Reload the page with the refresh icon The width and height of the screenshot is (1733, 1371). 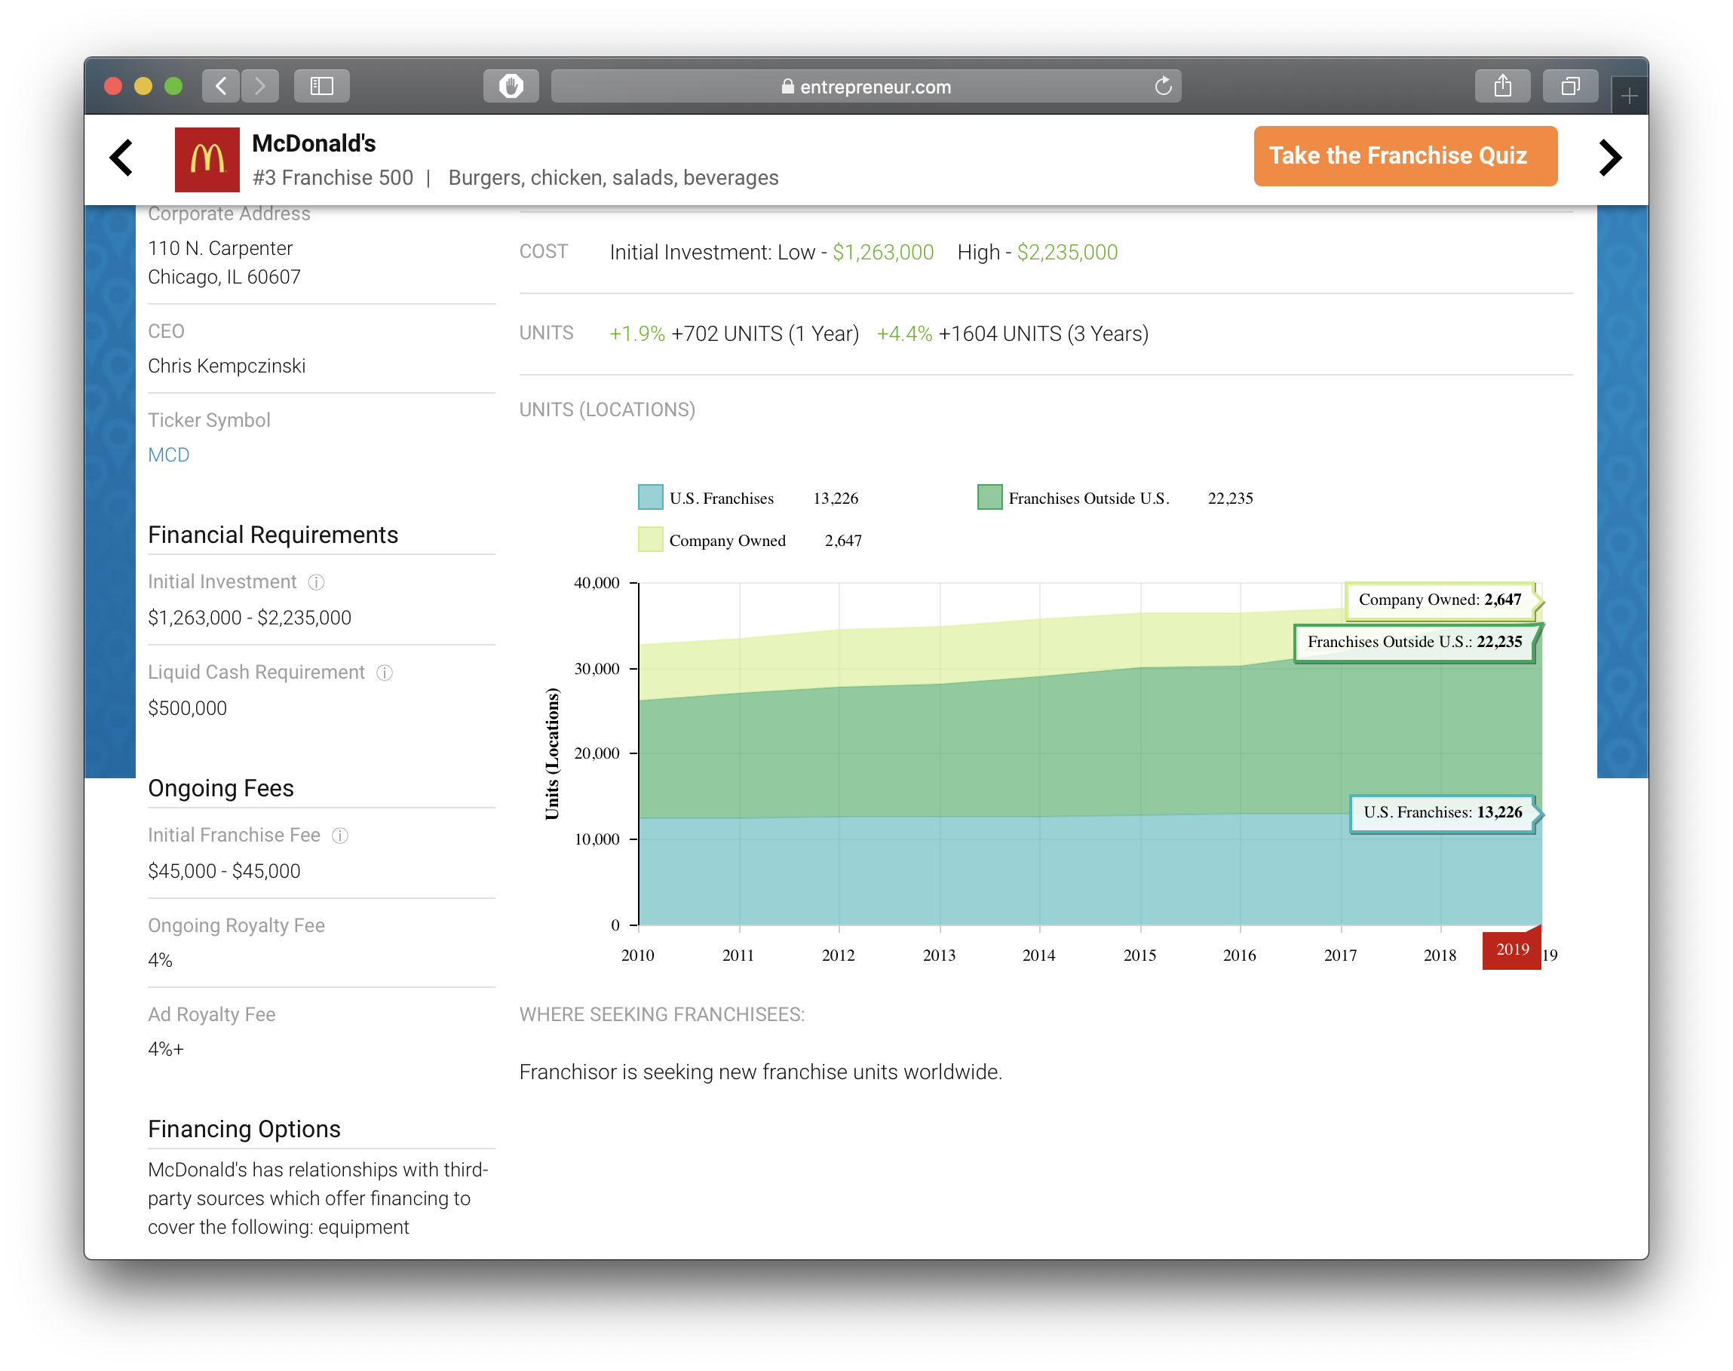1162,86
